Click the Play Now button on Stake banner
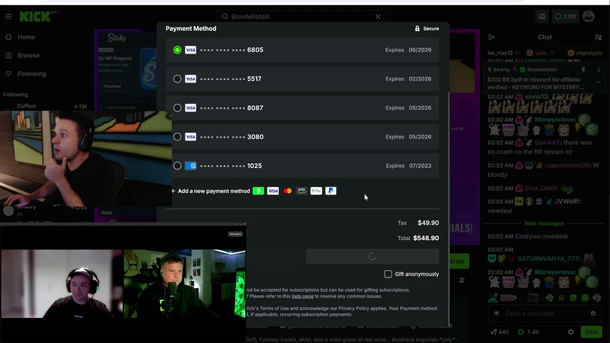 tap(112, 86)
